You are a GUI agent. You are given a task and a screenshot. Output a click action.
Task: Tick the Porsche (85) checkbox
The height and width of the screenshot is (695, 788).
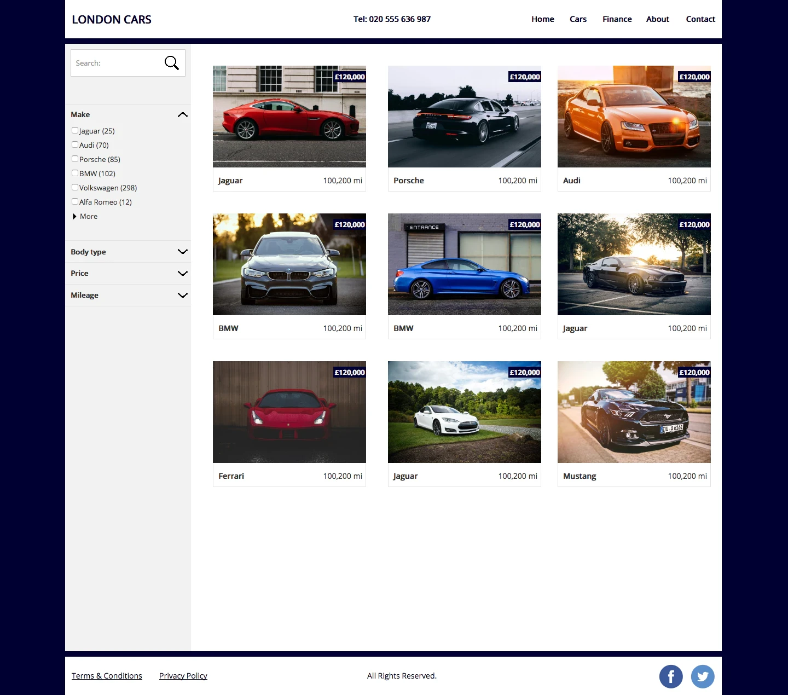point(75,159)
